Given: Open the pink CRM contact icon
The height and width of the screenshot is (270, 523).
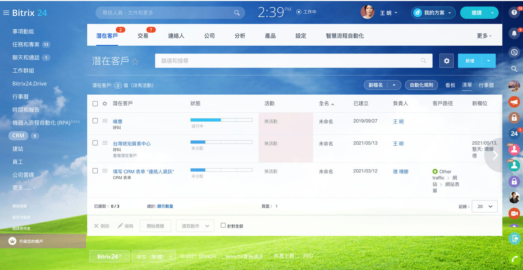Looking at the screenshot, I should 514,149.
